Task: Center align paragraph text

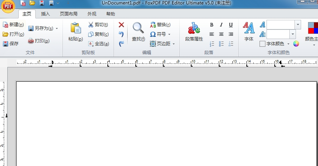Action: coord(221,34)
